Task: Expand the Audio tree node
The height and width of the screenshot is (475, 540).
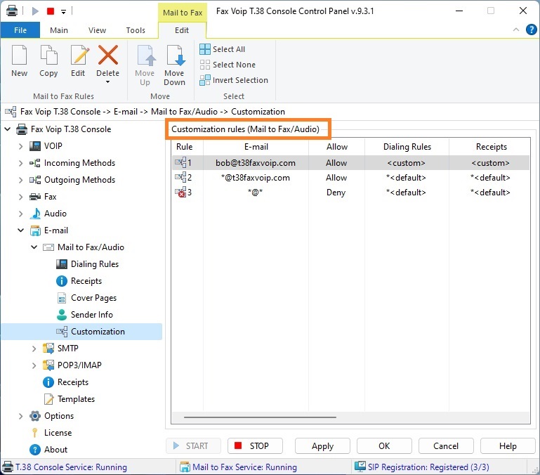Action: click(20, 214)
